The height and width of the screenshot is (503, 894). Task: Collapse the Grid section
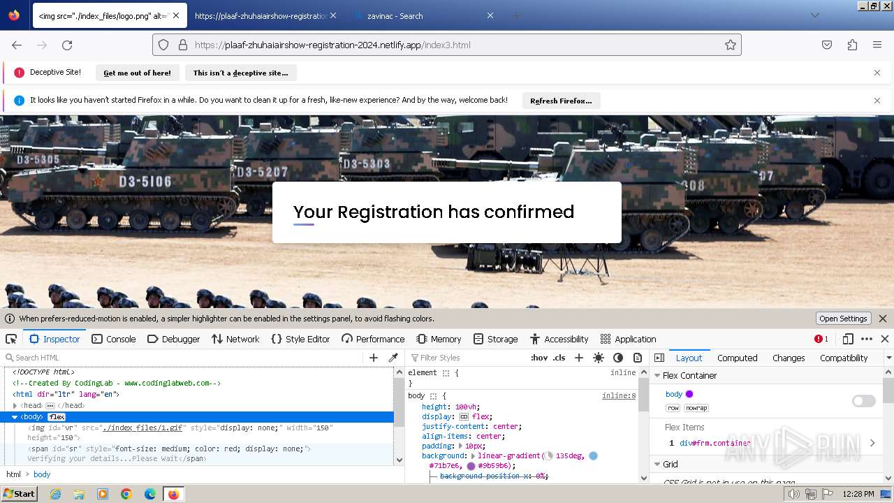pyautogui.click(x=657, y=464)
